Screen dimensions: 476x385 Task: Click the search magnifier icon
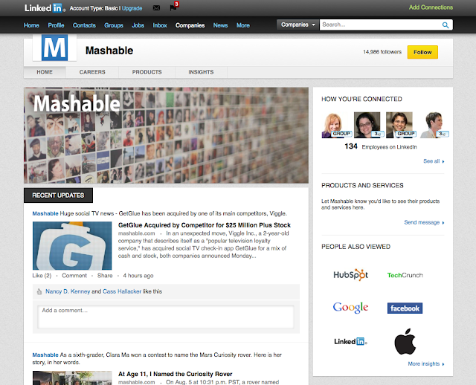446,25
